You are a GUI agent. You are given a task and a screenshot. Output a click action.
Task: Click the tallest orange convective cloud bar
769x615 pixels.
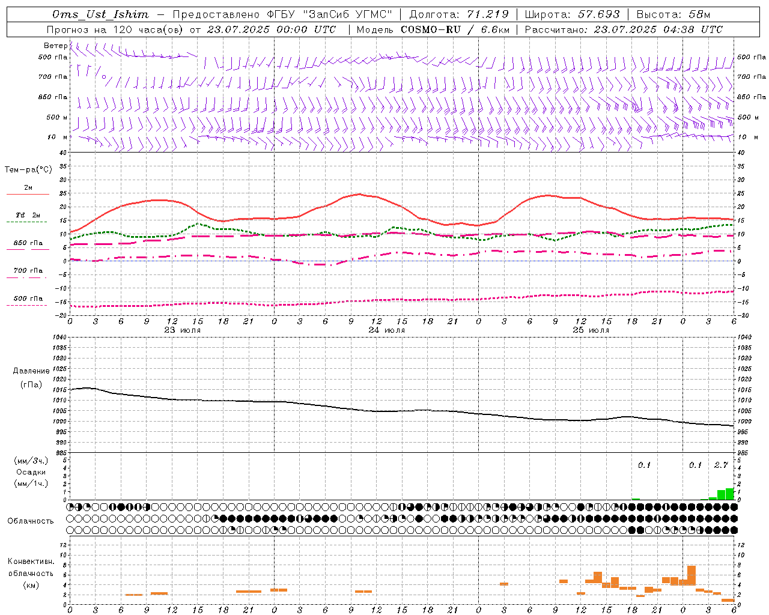691,575
